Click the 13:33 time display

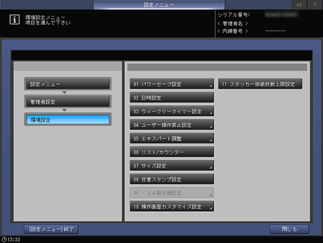pos(14,239)
